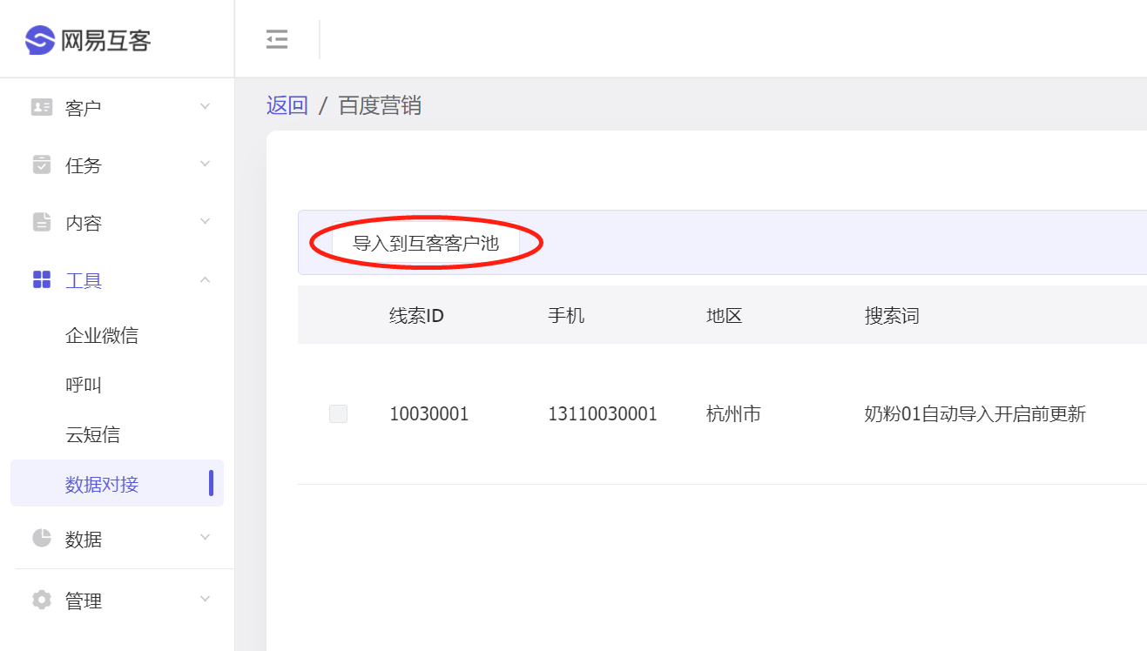The height and width of the screenshot is (651, 1147).
Task: Click lead ID 10030001 cell
Action: point(429,414)
